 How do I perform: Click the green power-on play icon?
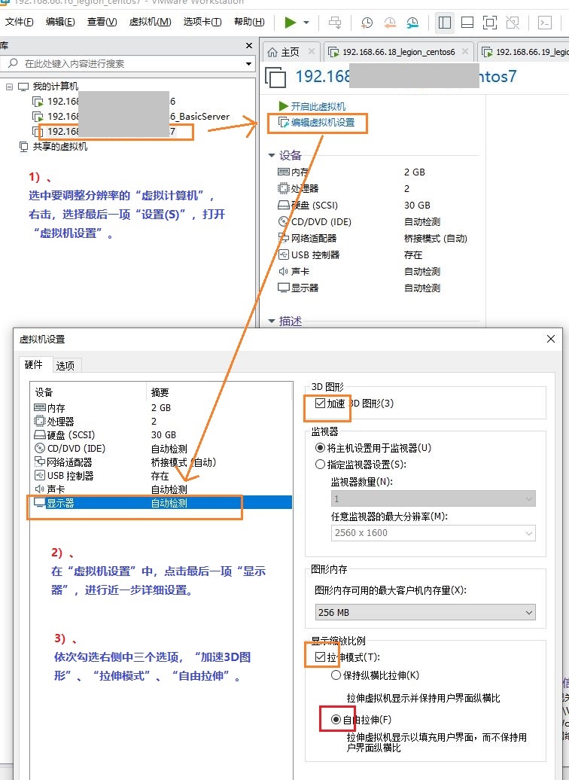tap(291, 23)
